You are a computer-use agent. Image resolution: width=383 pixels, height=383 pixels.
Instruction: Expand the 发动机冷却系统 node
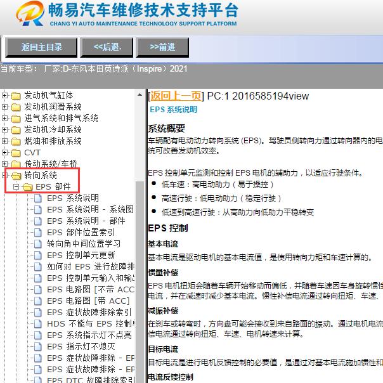[x=4, y=130]
